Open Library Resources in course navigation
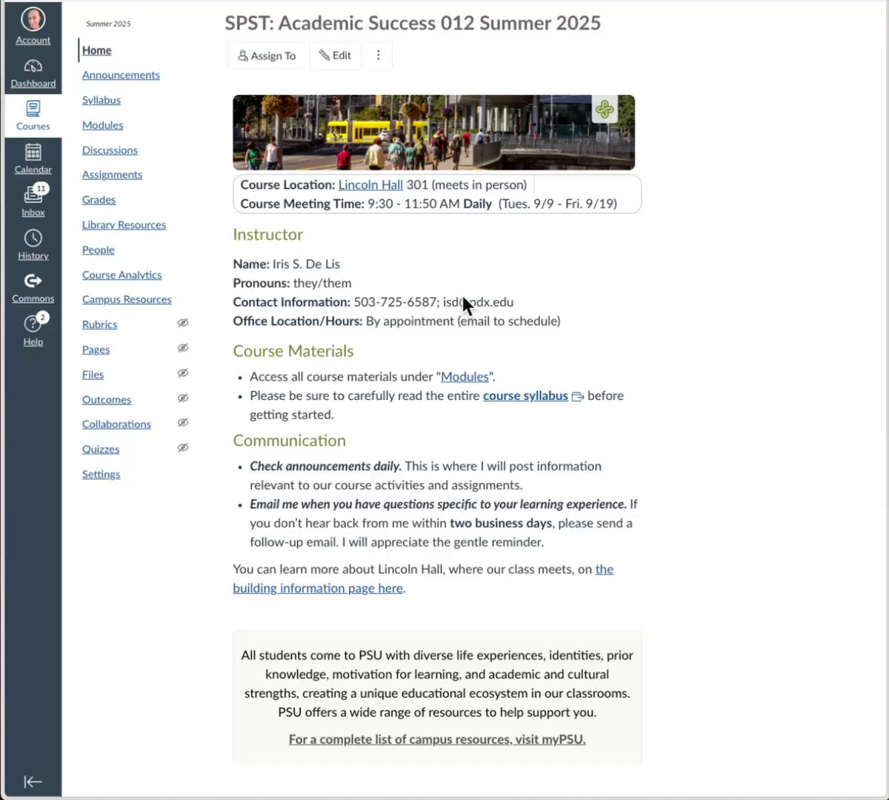889x800 pixels. [x=124, y=225]
